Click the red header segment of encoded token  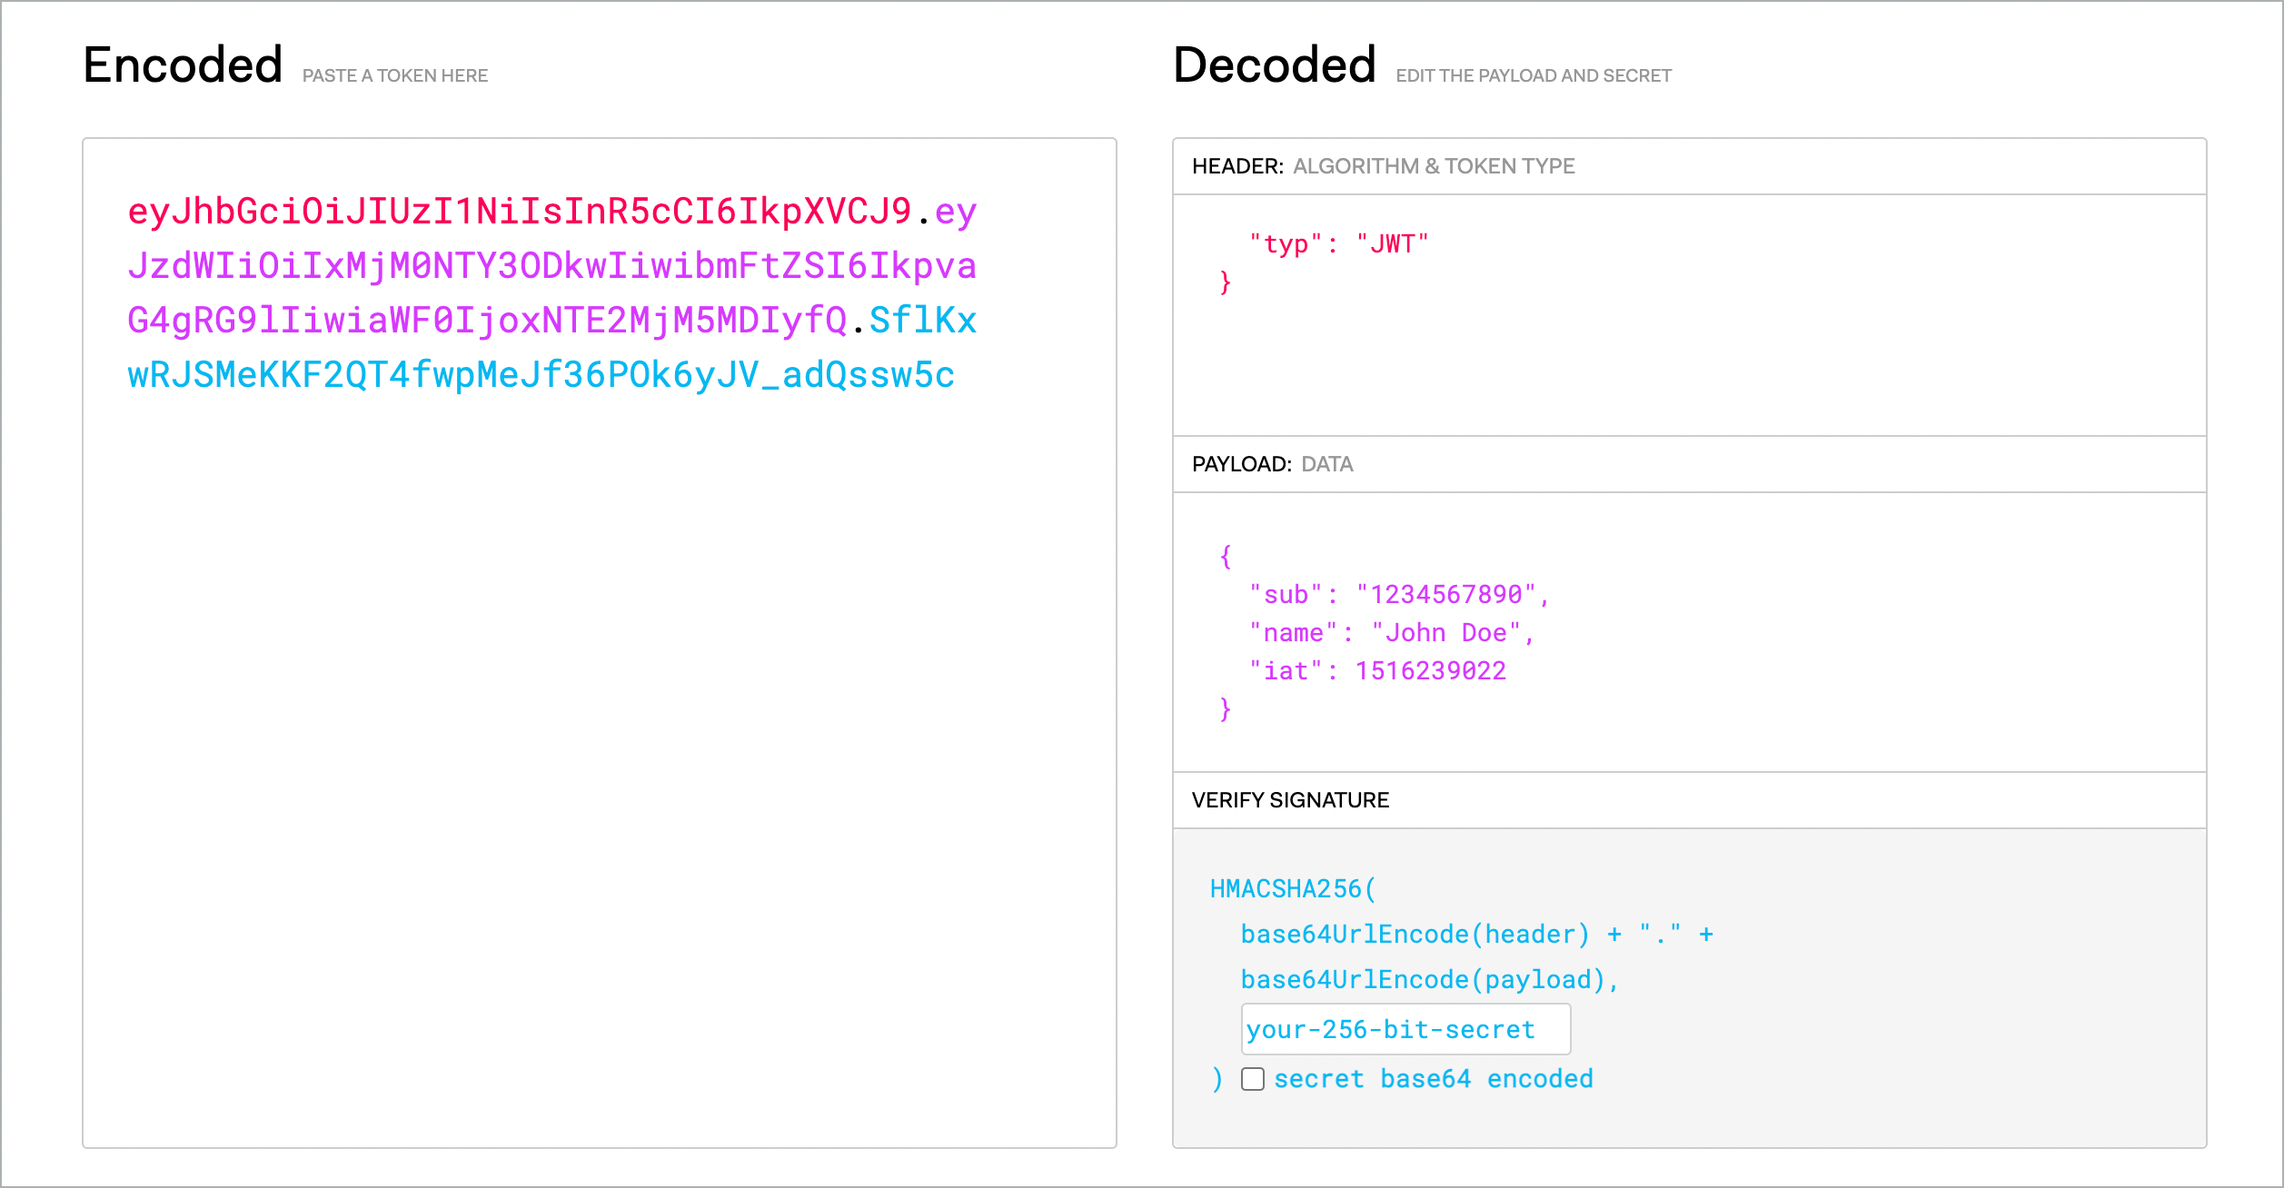[x=519, y=212]
